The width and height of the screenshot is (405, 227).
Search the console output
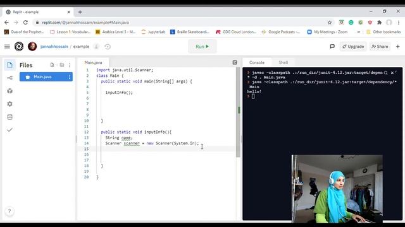coord(385,73)
